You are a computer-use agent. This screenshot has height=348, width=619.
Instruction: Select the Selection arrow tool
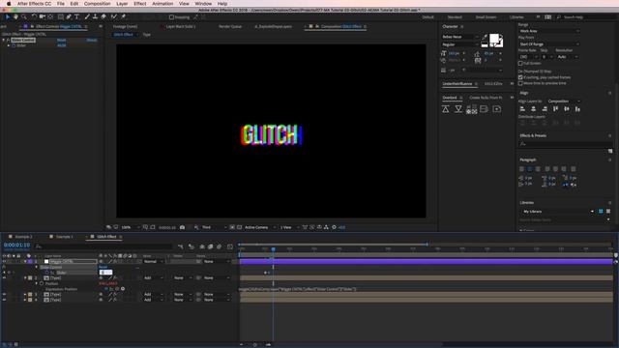point(8,17)
